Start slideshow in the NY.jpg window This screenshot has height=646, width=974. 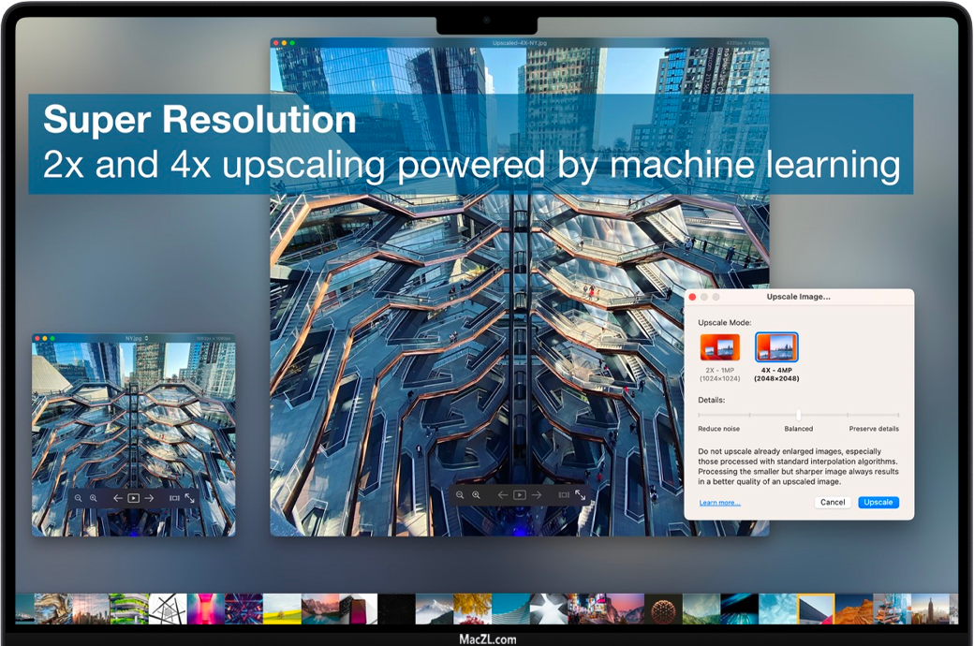[x=133, y=499]
